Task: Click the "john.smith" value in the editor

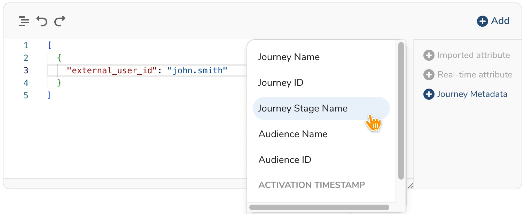Action: 197,71
